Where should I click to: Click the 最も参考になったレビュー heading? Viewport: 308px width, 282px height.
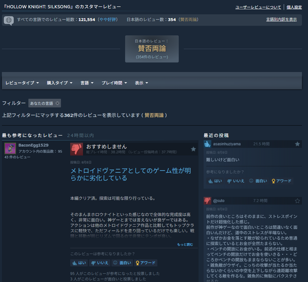click(x=32, y=135)
